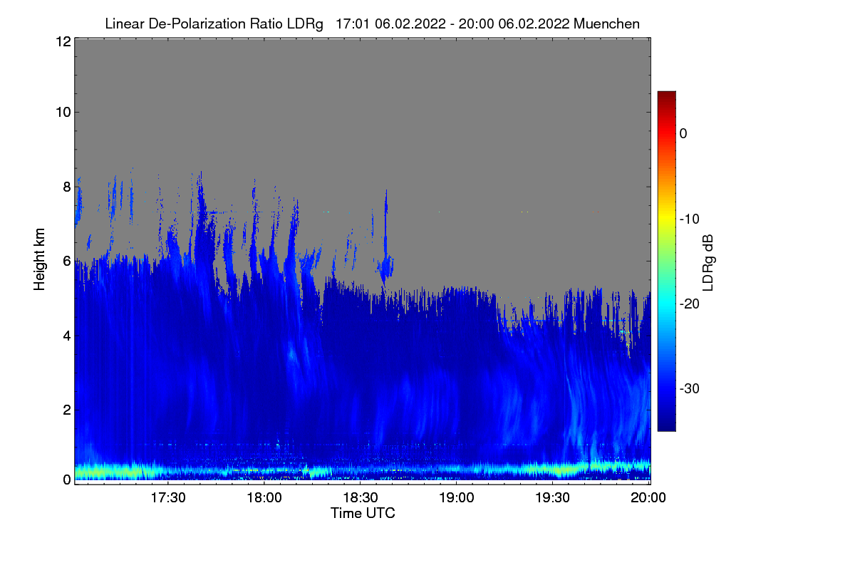Viewport: 855px width, 570px height.
Task: Click the dark red top of the colorbar
Action: 666,97
